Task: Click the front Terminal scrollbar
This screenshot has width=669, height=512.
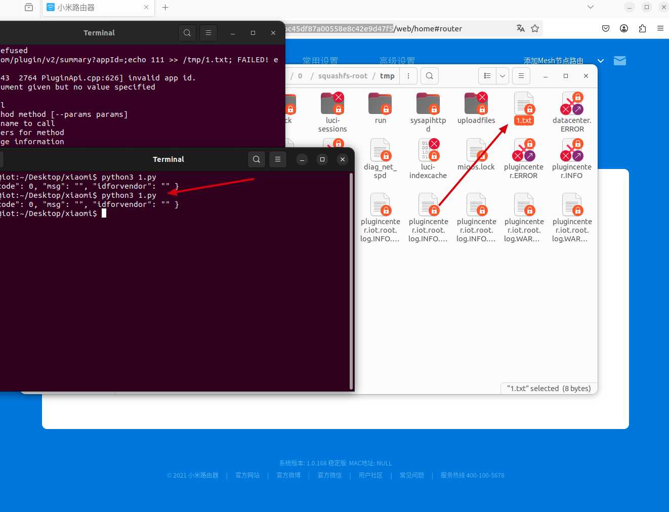Action: (351, 281)
